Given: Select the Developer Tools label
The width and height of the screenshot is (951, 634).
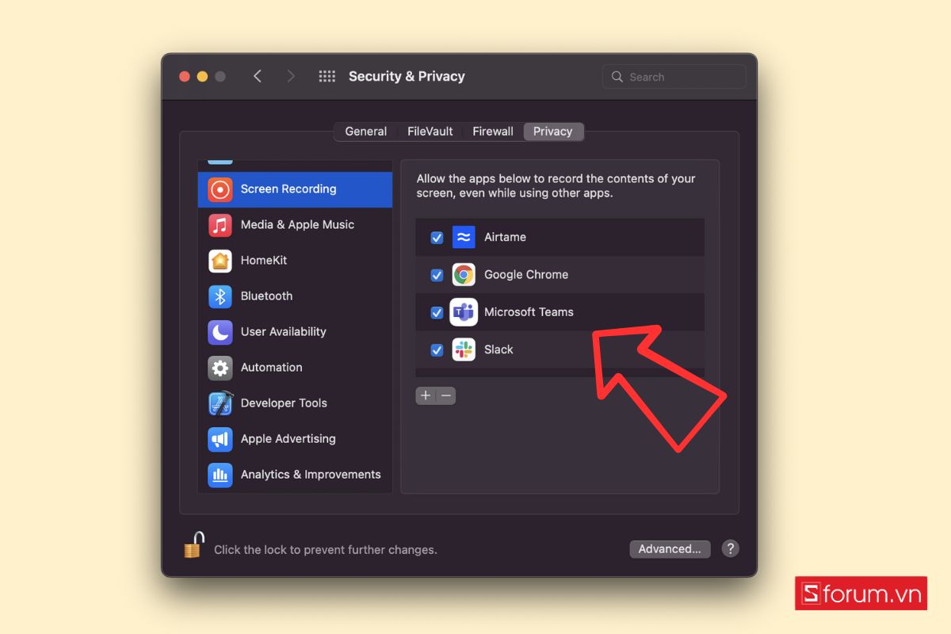Looking at the screenshot, I should 284,403.
